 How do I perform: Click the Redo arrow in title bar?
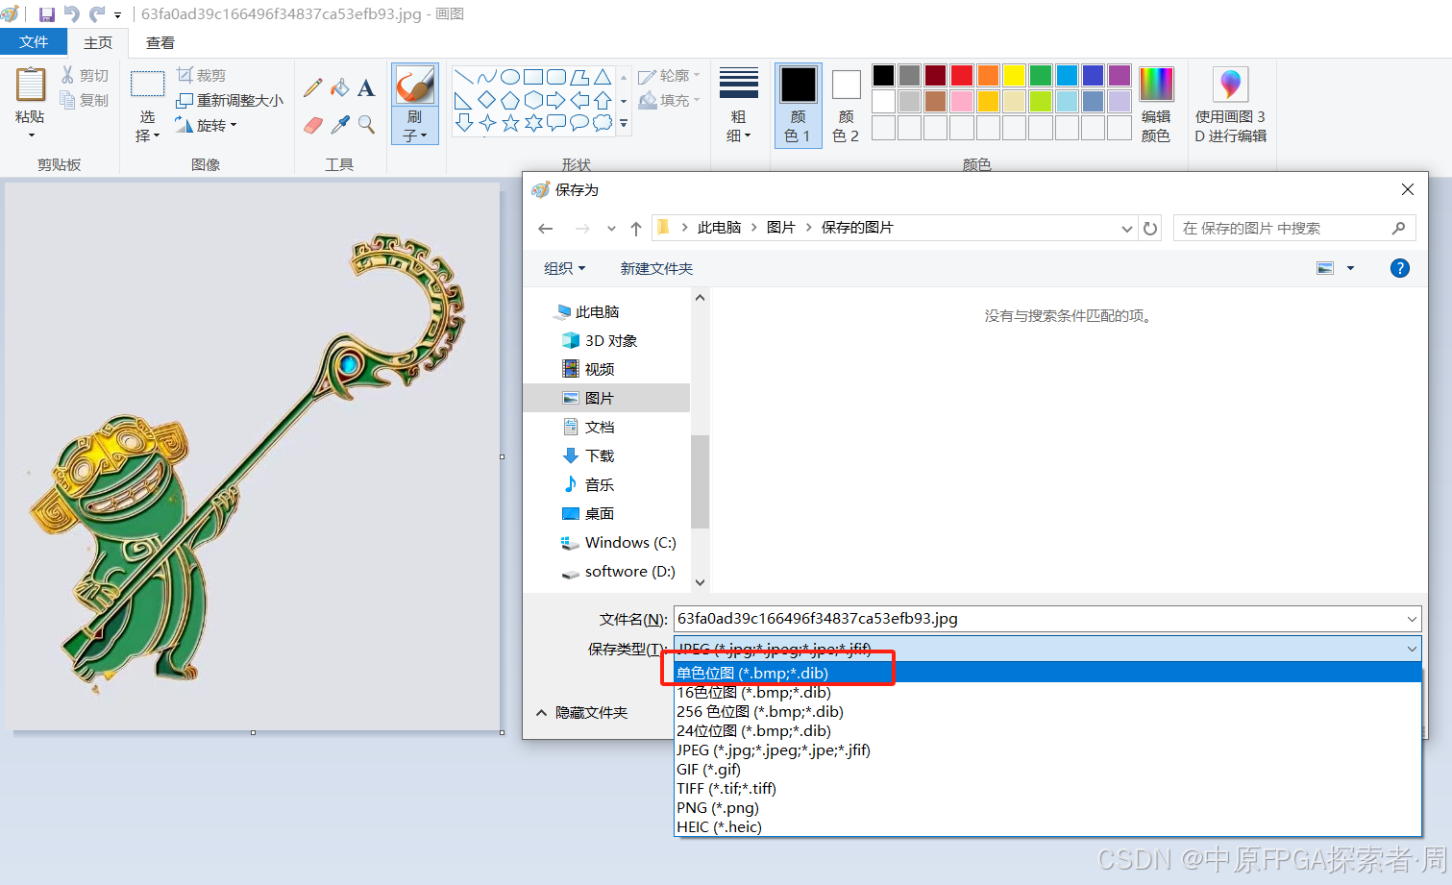(x=97, y=14)
